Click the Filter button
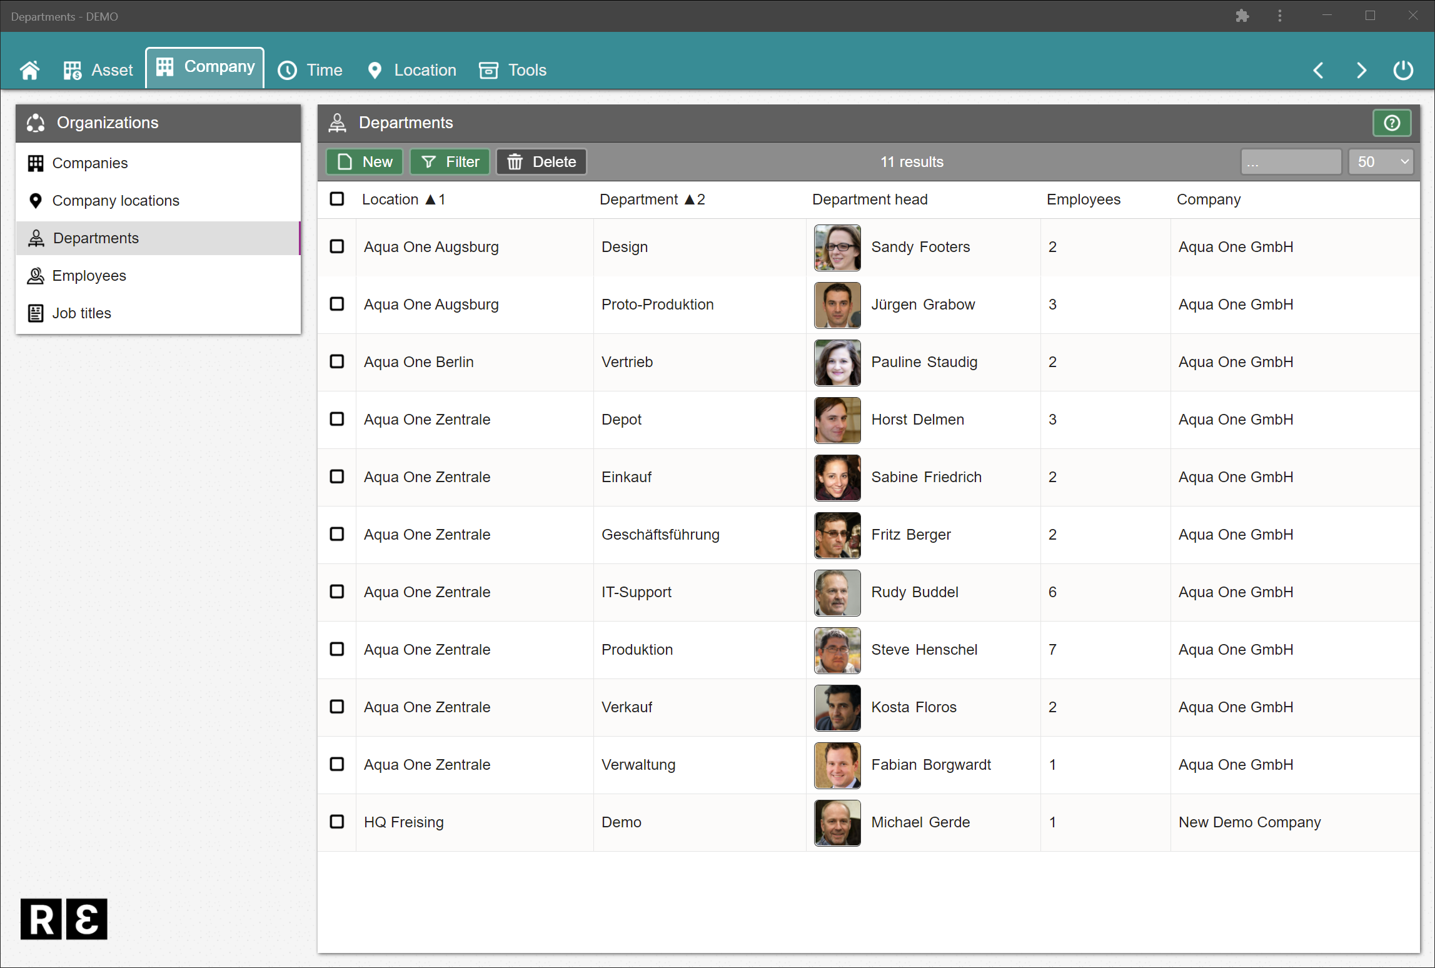This screenshot has width=1435, height=968. click(450, 161)
